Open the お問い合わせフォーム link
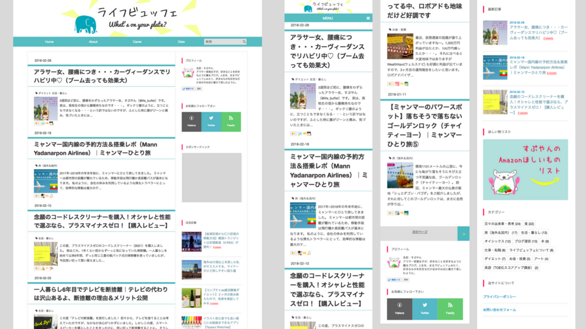The width and height of the screenshot is (586, 329). click(499, 310)
